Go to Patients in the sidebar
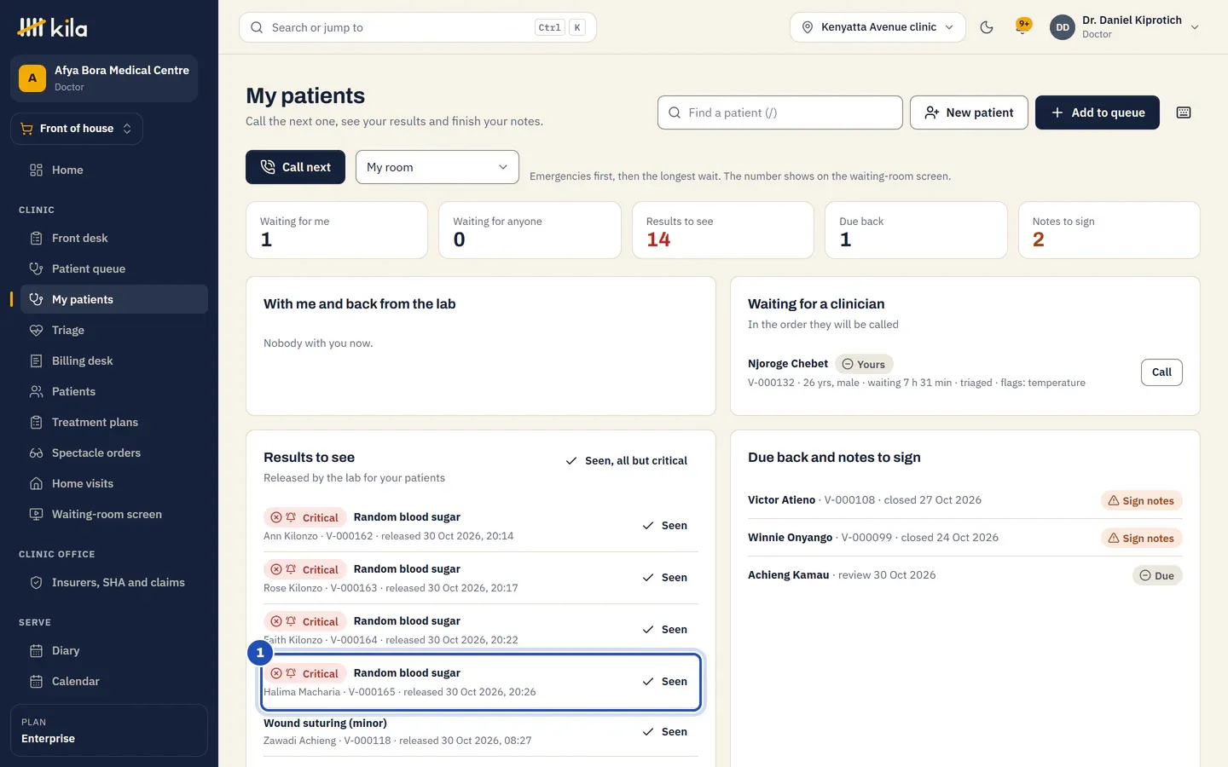1228x767 pixels. pos(114,391)
